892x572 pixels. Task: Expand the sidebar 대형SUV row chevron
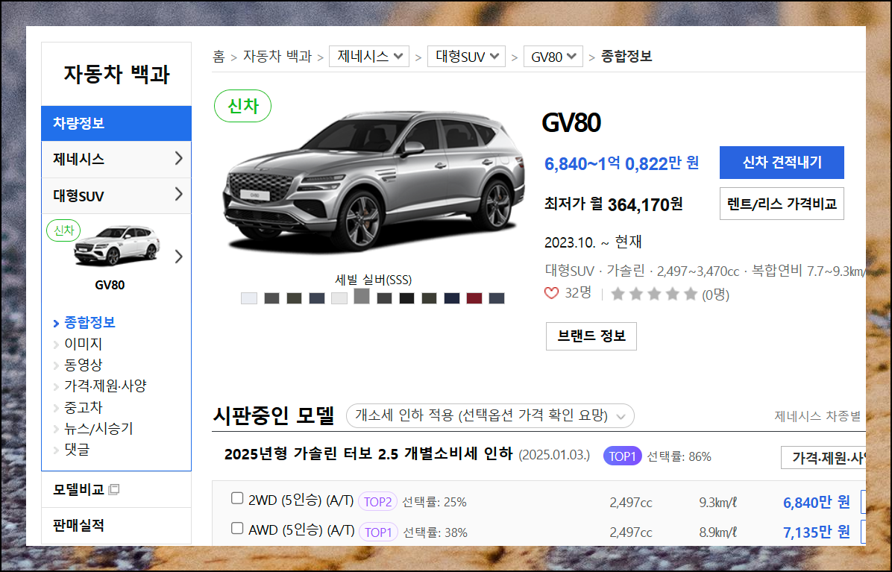(x=179, y=195)
